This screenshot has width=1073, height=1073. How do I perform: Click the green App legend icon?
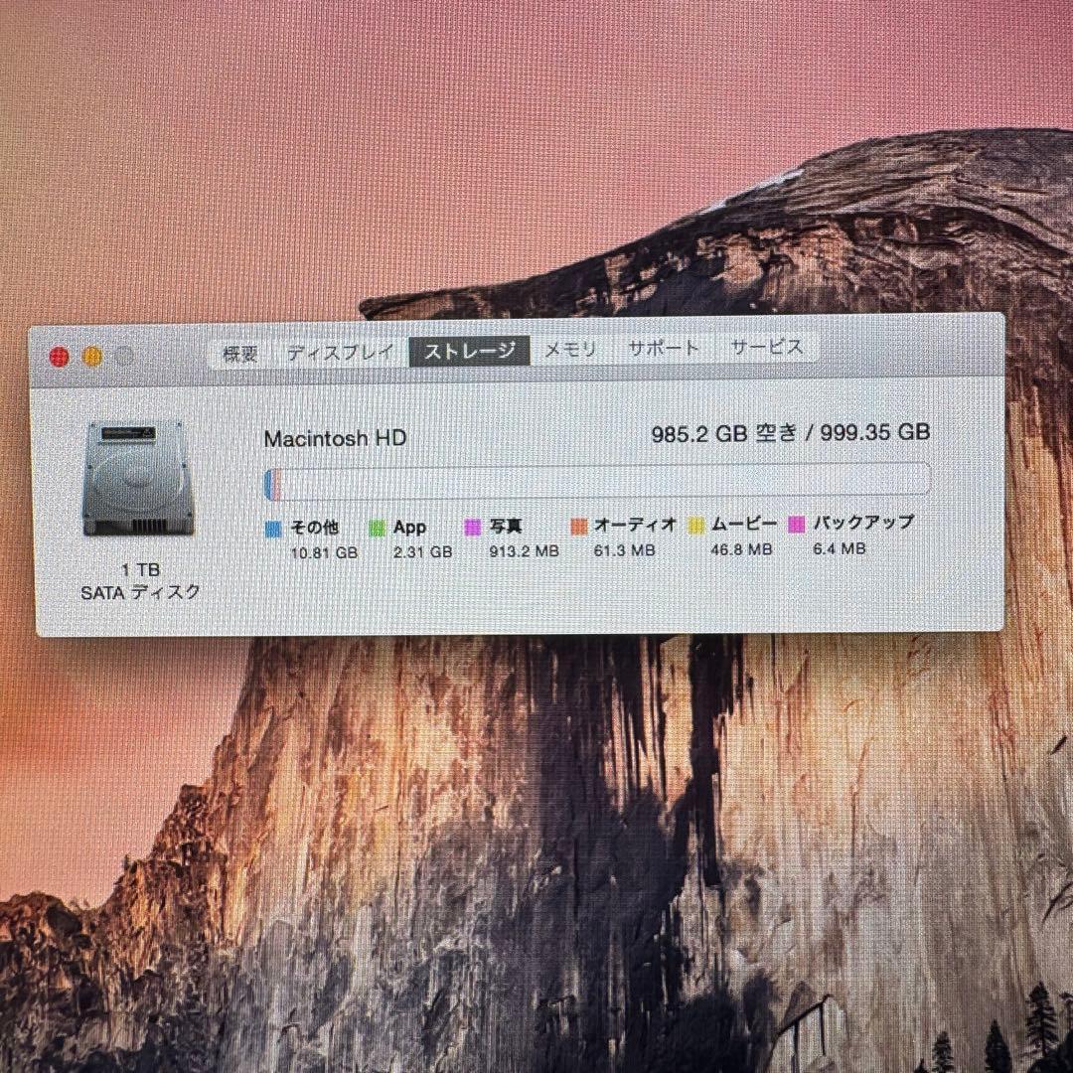(x=377, y=528)
